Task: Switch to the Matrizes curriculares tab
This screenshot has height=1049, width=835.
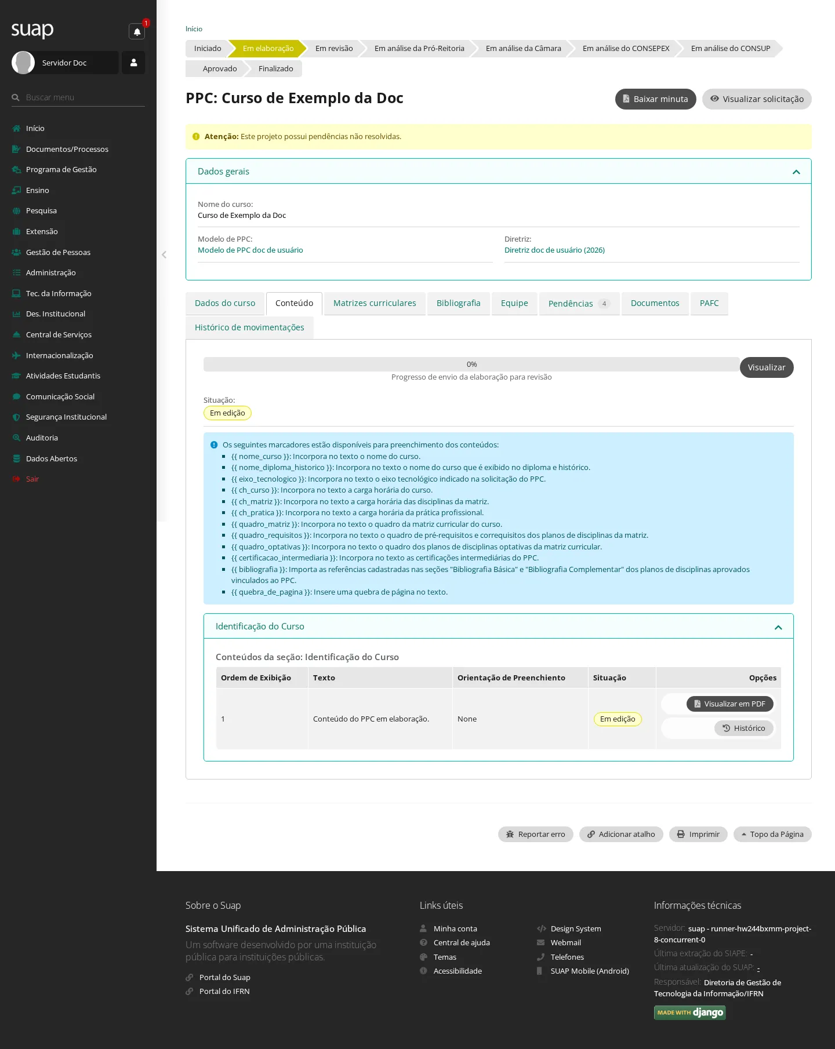Action: 375,303
